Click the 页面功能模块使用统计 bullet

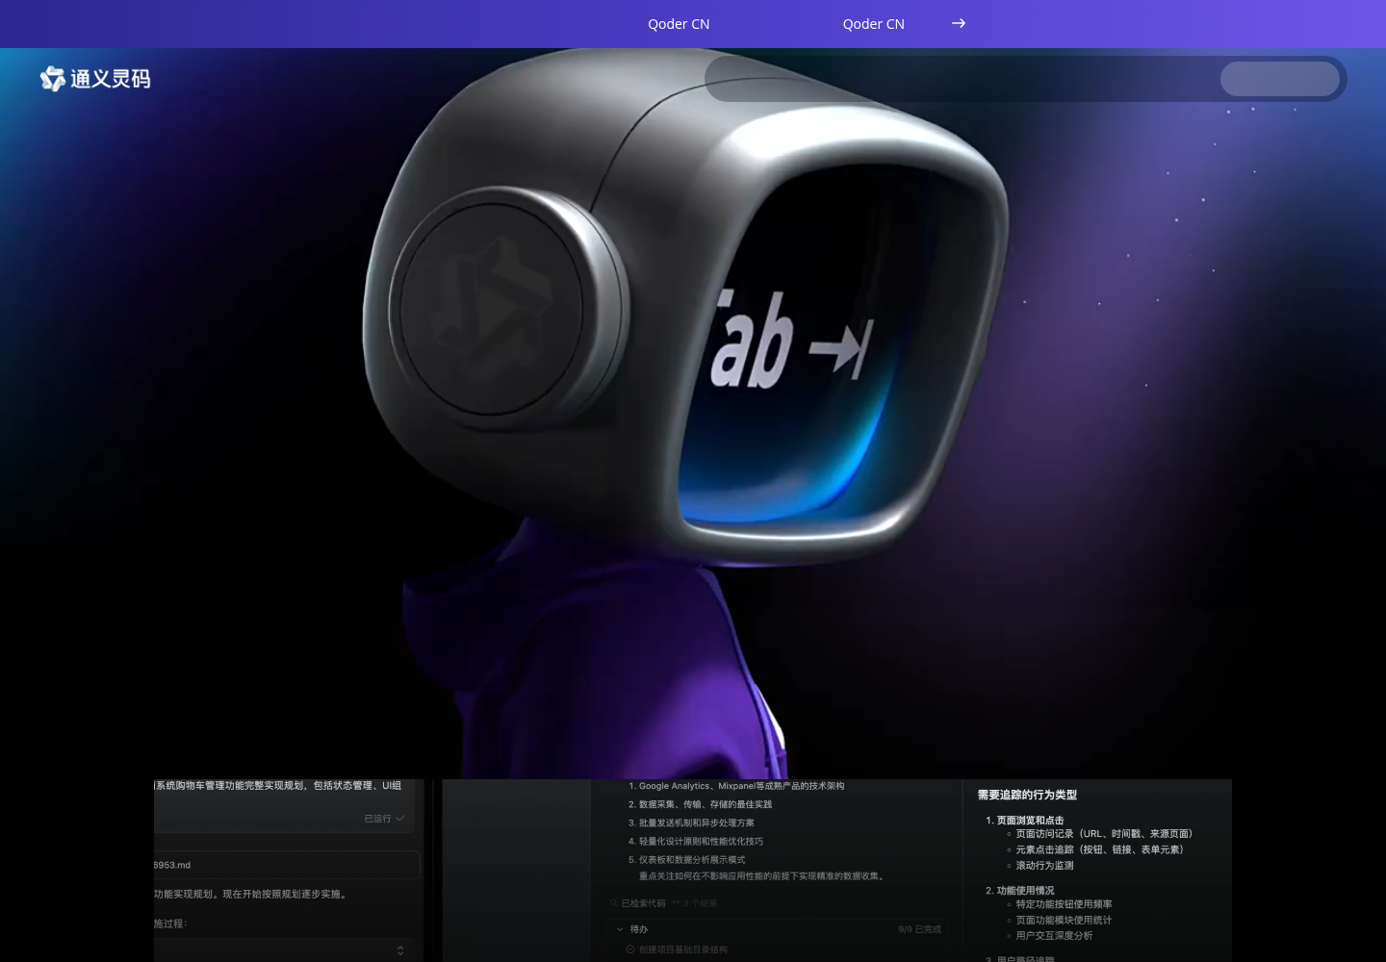pos(1060,921)
